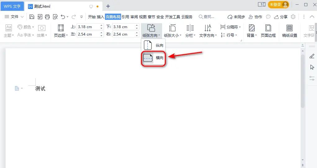Open the settings gear icon

[293, 17]
